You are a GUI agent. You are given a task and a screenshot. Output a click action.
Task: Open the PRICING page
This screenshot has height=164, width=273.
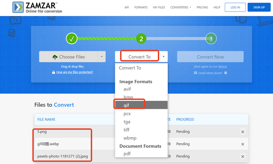coord(202,7)
